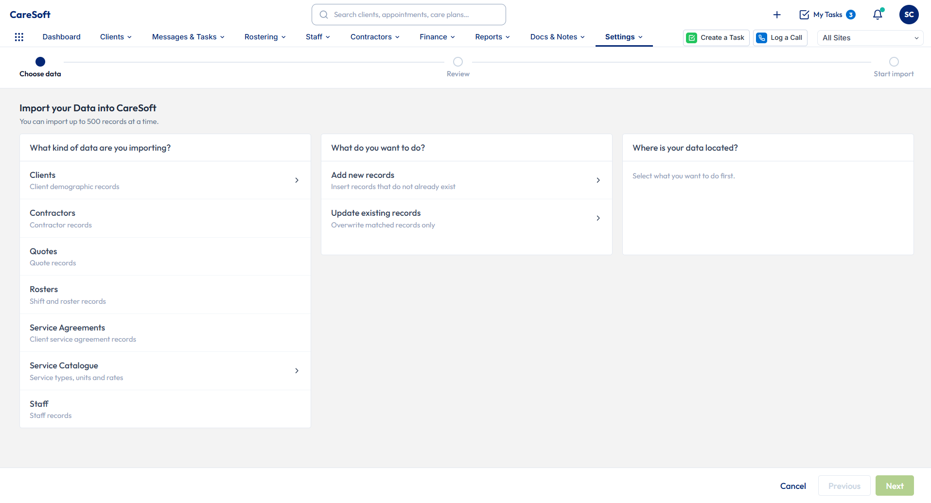Click the Next button
Image resolution: width=931 pixels, height=503 pixels.
click(x=895, y=486)
